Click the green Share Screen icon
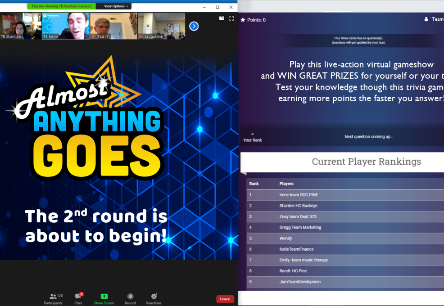Viewport: 444px width, 306px height. click(x=104, y=297)
